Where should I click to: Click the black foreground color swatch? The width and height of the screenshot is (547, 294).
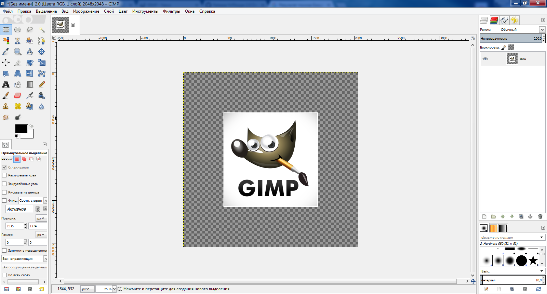pyautogui.click(x=21, y=129)
